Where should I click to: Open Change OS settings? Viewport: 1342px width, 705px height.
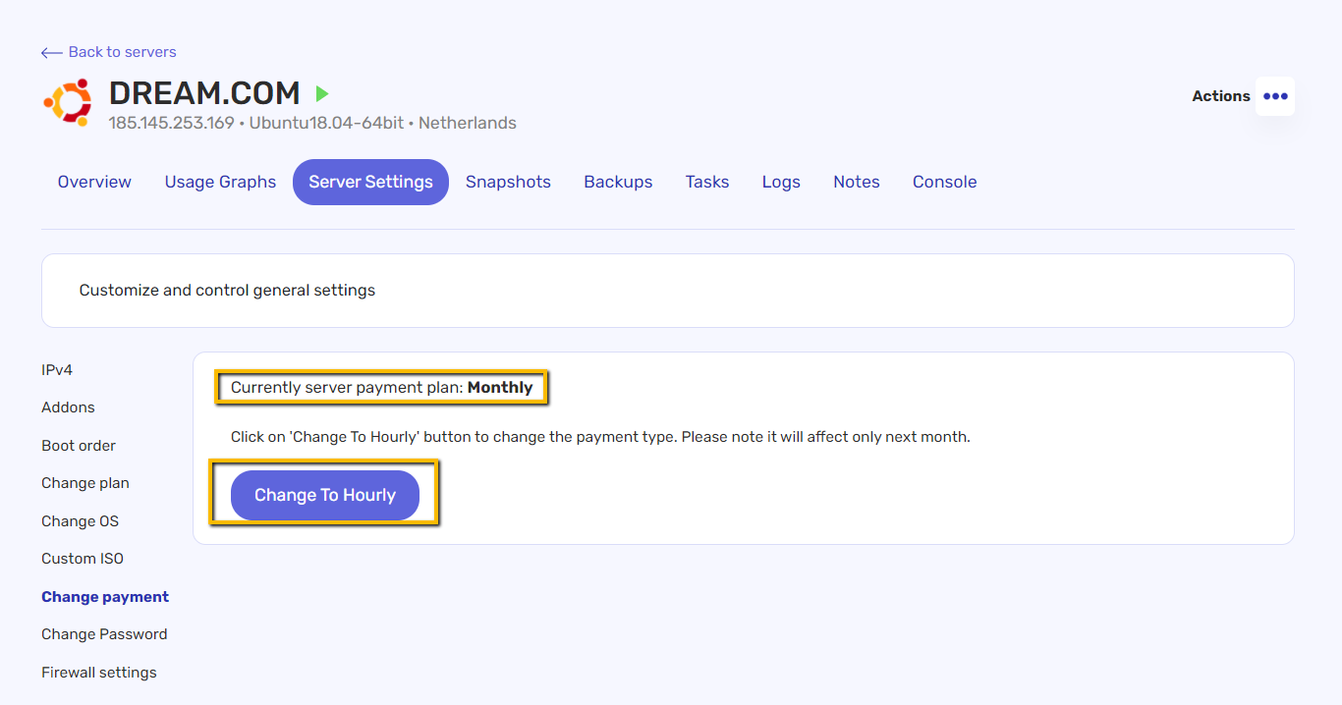pos(80,521)
